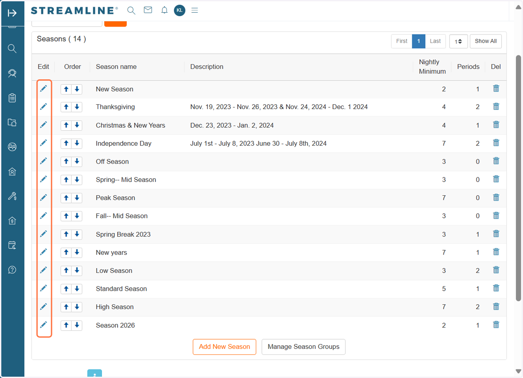Screen dimensions: 523x378
Task: Open notifications bell
Action: [x=164, y=10]
